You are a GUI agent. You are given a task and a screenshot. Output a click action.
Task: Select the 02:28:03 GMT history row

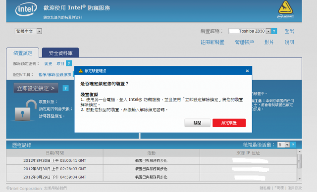tap(152, 169)
